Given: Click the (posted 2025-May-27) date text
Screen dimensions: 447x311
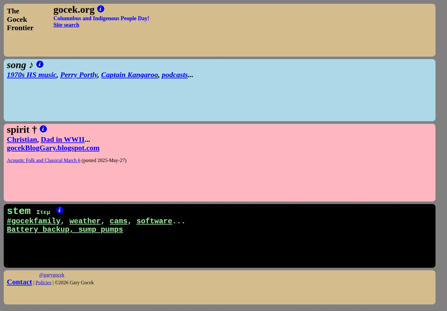Looking at the screenshot, I should point(104,160).
